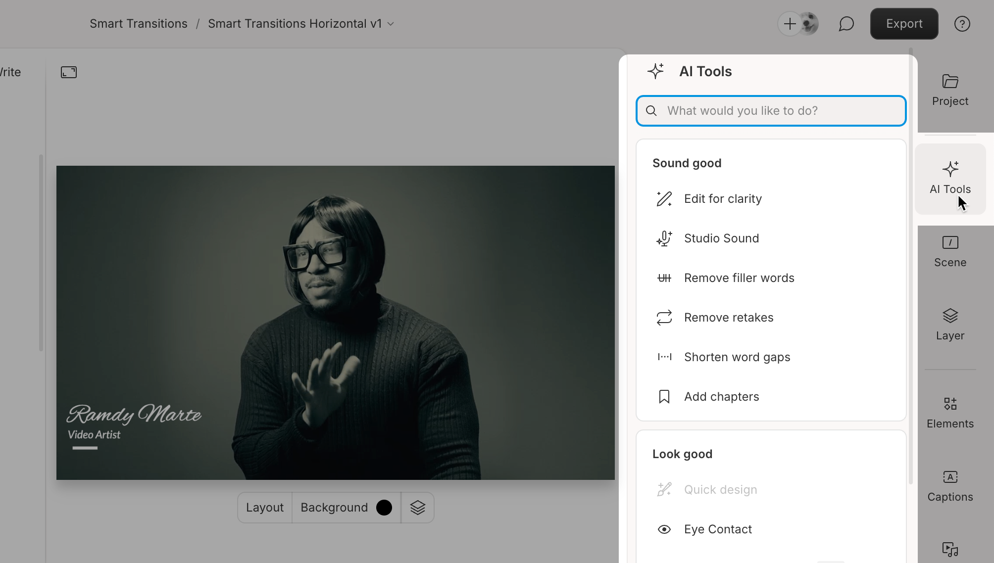Open the media library icon below Captions
994x563 pixels.
(950, 549)
